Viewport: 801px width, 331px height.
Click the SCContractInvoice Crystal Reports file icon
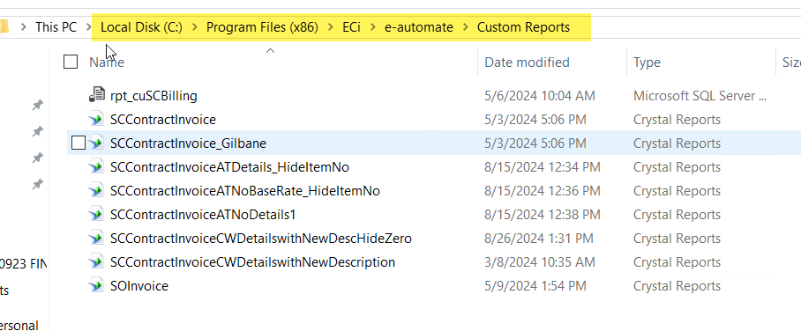pyautogui.click(x=96, y=120)
